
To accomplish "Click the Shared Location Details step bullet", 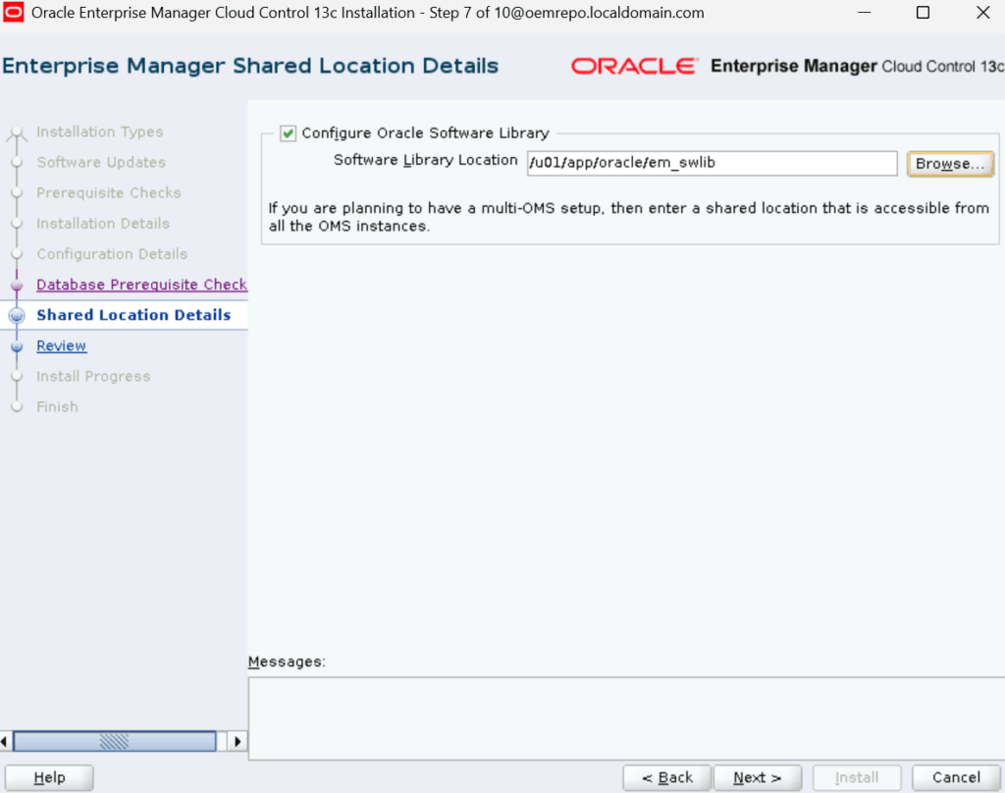I will (x=18, y=315).
